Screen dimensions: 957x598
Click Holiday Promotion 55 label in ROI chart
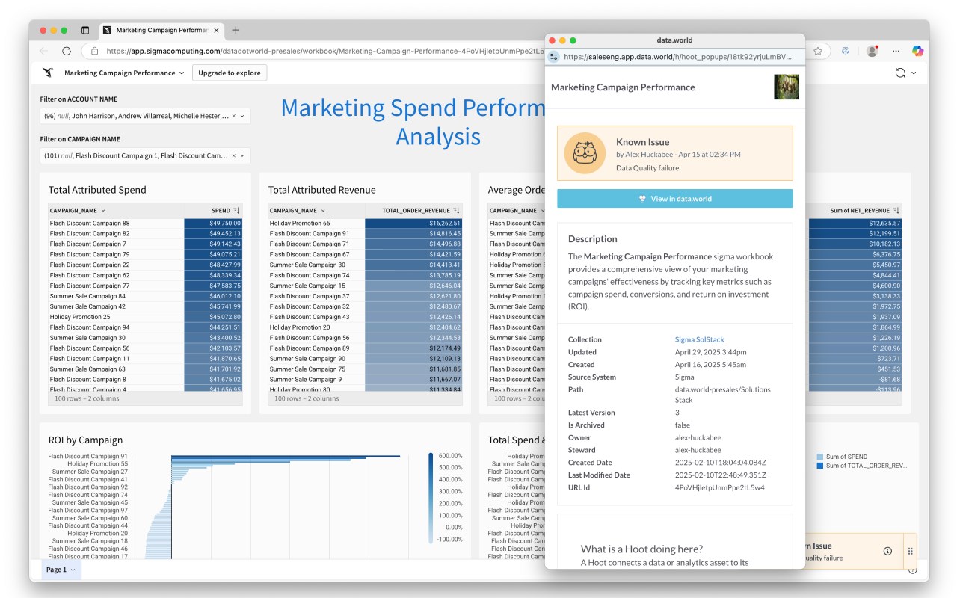(x=97, y=464)
